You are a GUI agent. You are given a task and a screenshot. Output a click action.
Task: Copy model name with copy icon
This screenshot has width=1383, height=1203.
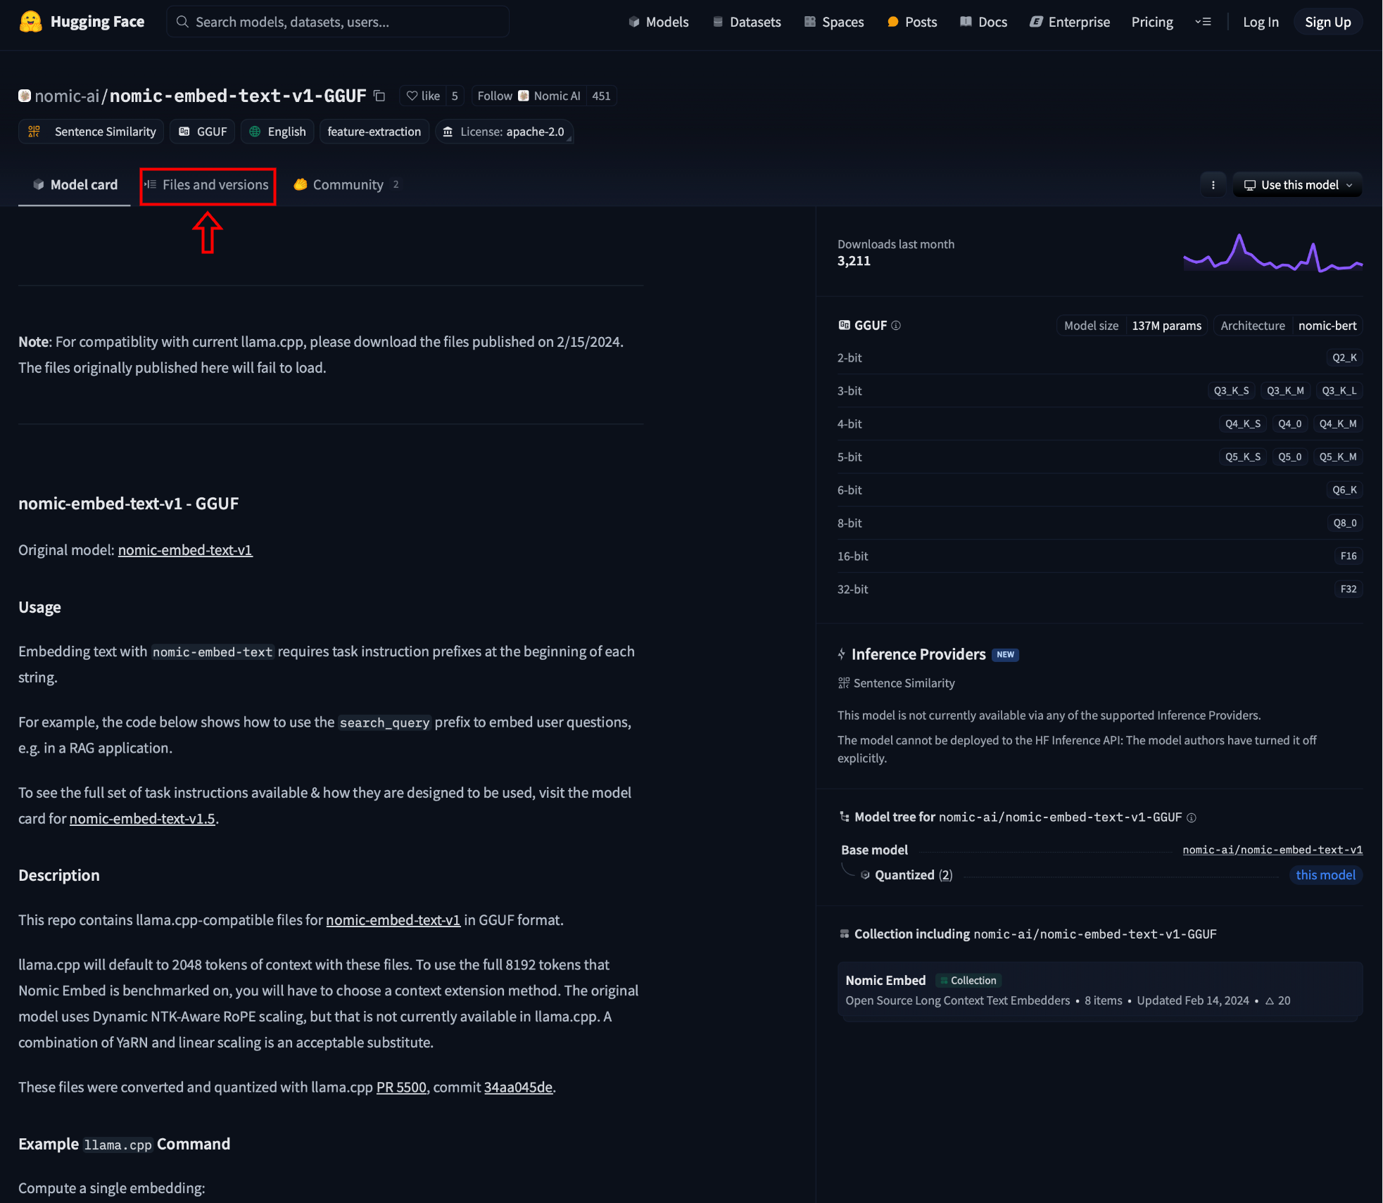(379, 96)
